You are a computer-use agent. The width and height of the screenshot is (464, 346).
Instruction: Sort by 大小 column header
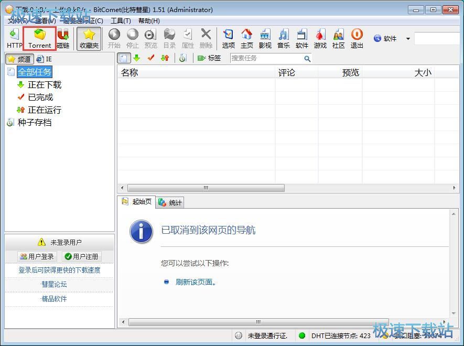pyautogui.click(x=398, y=72)
